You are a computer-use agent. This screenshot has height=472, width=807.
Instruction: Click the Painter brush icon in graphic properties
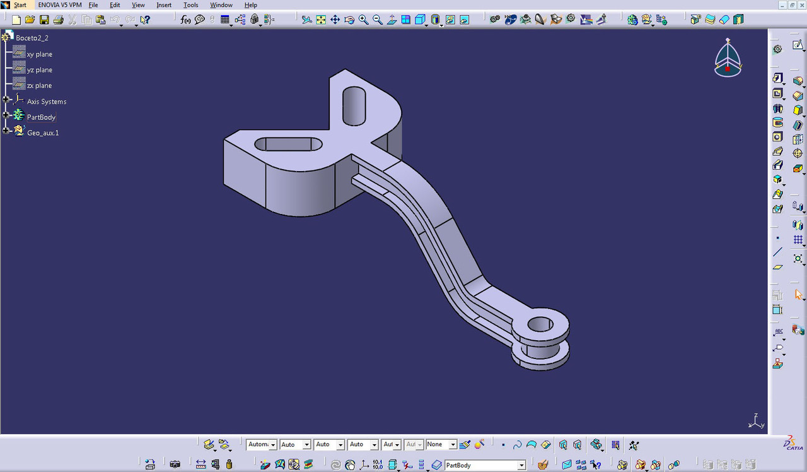(465, 444)
